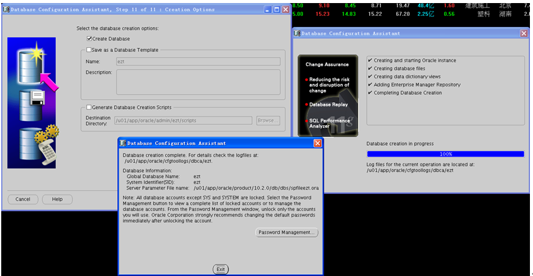Viewport: 533px width, 276px height.
Task: Enable Save as a Database Template option
Action: coord(89,50)
